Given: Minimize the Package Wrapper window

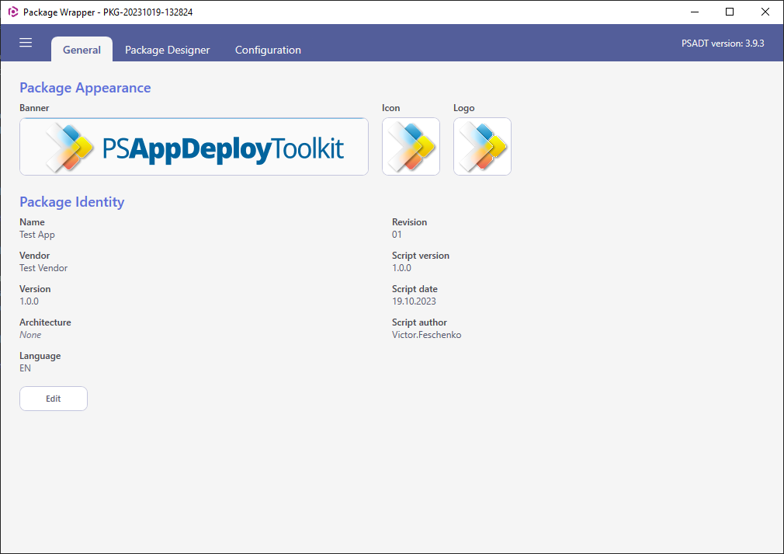Looking at the screenshot, I should click(695, 12).
